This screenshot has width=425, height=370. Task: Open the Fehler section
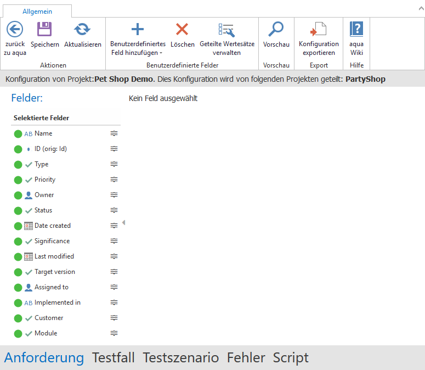tap(246, 358)
